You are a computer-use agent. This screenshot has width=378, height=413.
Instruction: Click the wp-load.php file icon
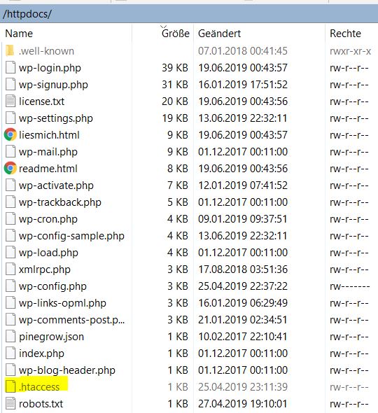coord(10,252)
